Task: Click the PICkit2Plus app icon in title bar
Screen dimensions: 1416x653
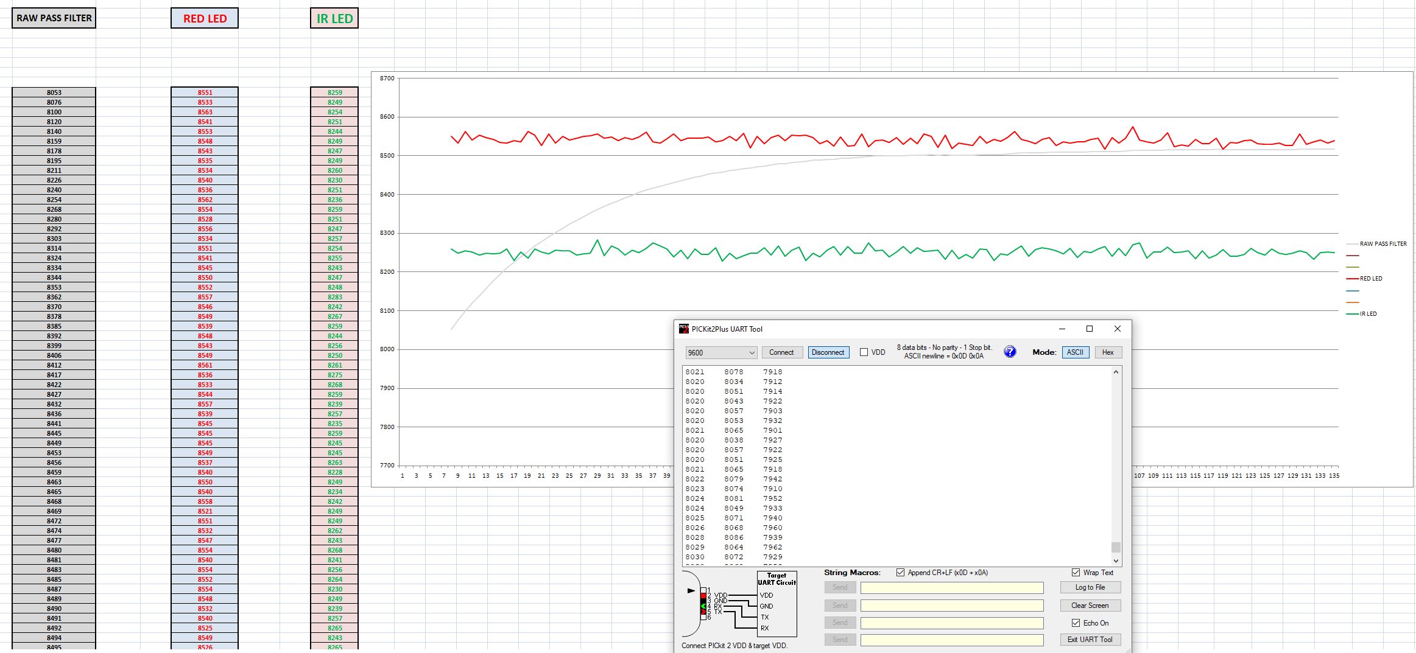Action: pos(683,329)
